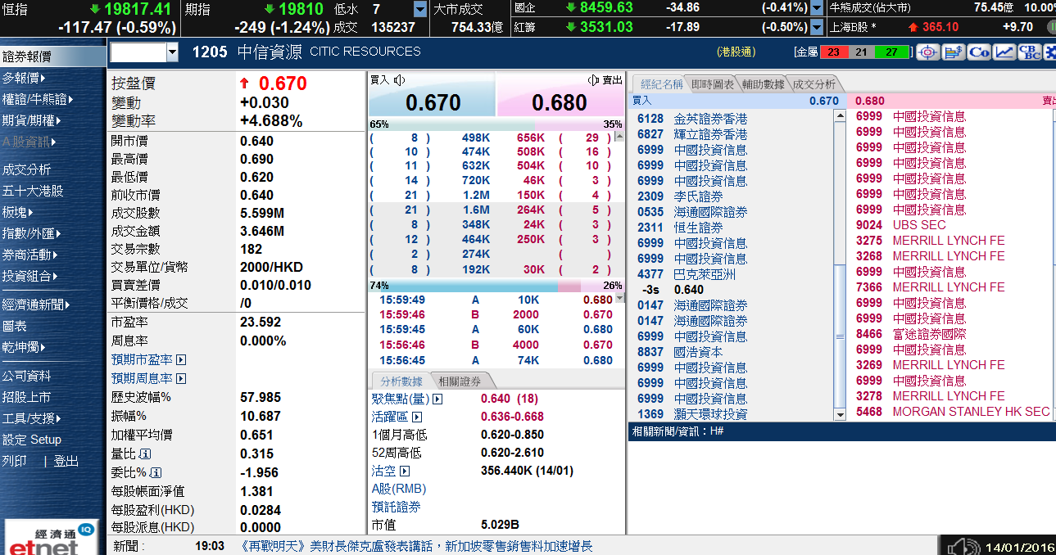Open 公司資料 in the sidebar
1056x555 pixels.
[26, 376]
